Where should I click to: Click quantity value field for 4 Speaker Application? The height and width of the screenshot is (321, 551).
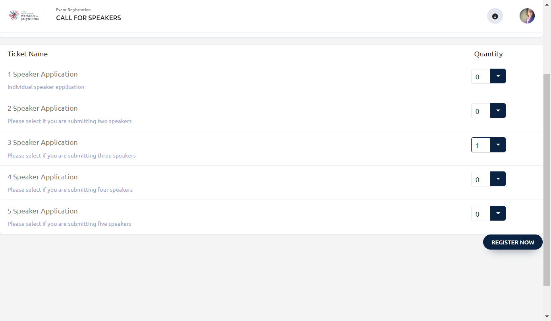[481, 179]
